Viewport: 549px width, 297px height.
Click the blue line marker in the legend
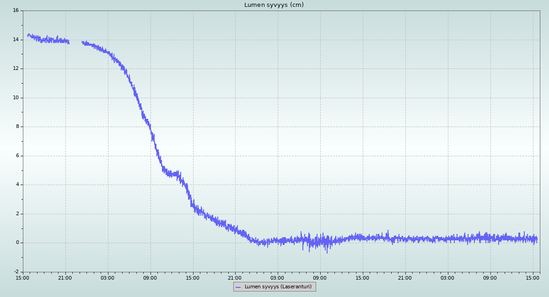[238, 287]
